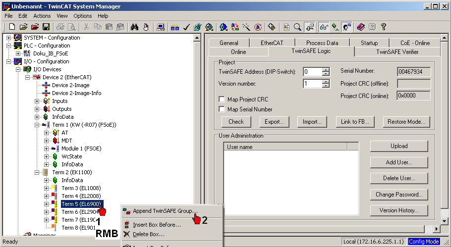Screen dimensions: 451x247
Task: Increase the Version number spinner up arrow
Action: [326, 82]
